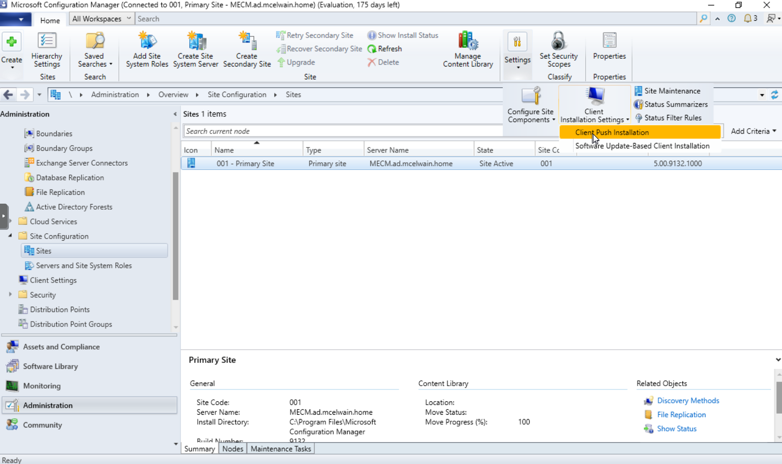Select Client Push Installation menu entry
Screen dimensions: 782x464
tap(612, 132)
